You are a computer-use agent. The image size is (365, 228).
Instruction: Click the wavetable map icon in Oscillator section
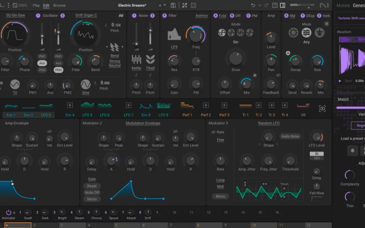tap(121, 16)
